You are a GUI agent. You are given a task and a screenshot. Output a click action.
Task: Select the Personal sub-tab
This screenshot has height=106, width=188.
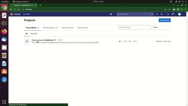(x=34, y=34)
